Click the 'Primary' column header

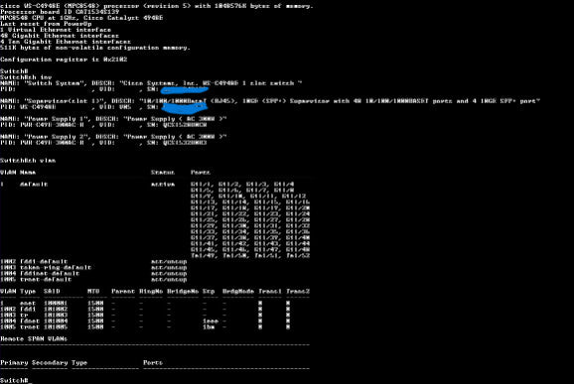pyautogui.click(x=14, y=363)
